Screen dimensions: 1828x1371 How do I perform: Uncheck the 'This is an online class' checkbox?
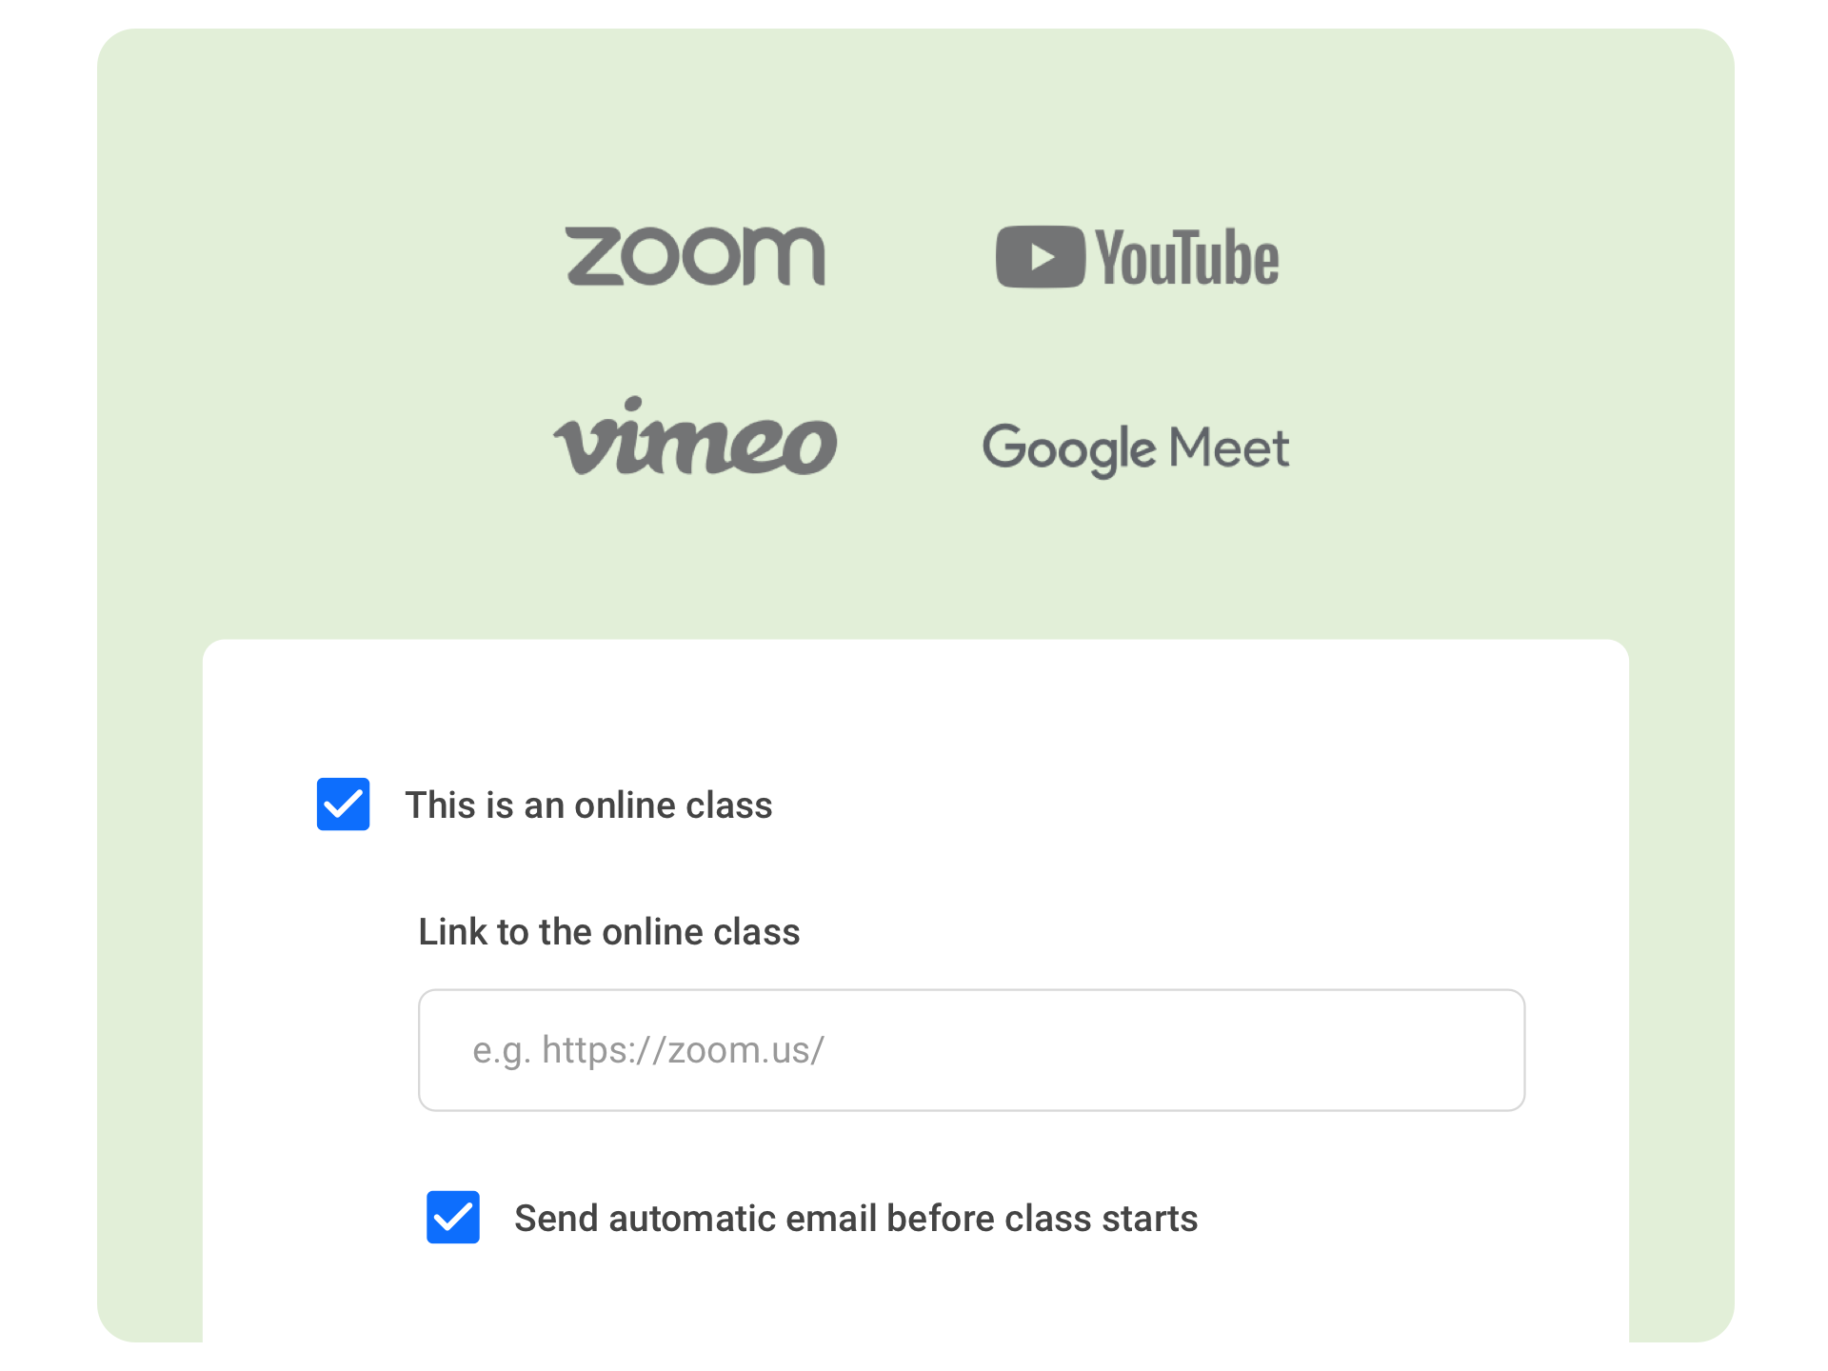pos(343,805)
